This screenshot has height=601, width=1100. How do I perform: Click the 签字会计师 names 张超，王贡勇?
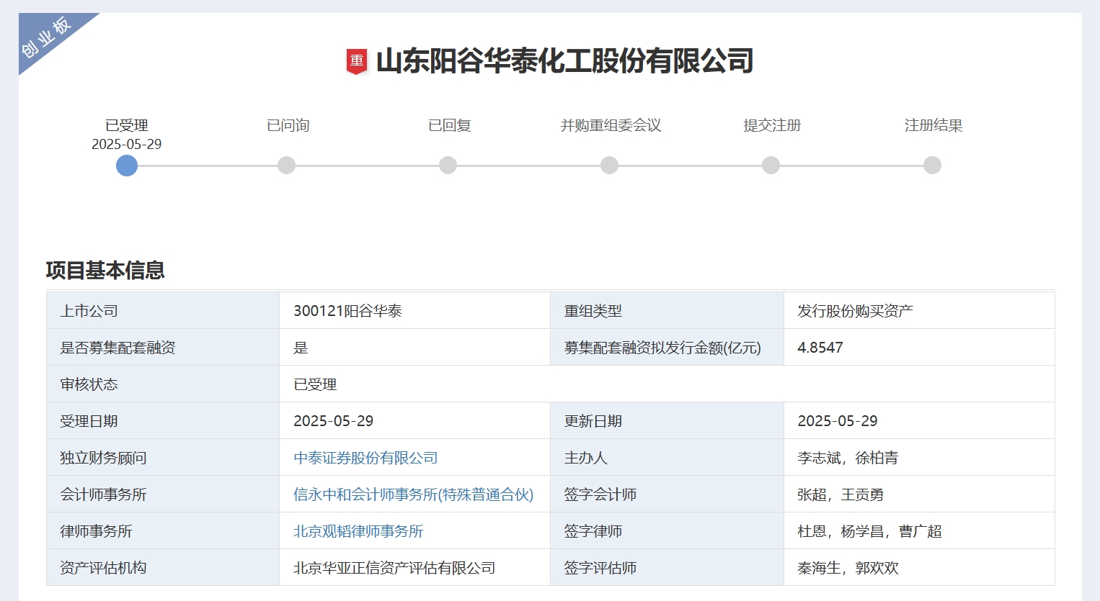pyautogui.click(x=840, y=494)
